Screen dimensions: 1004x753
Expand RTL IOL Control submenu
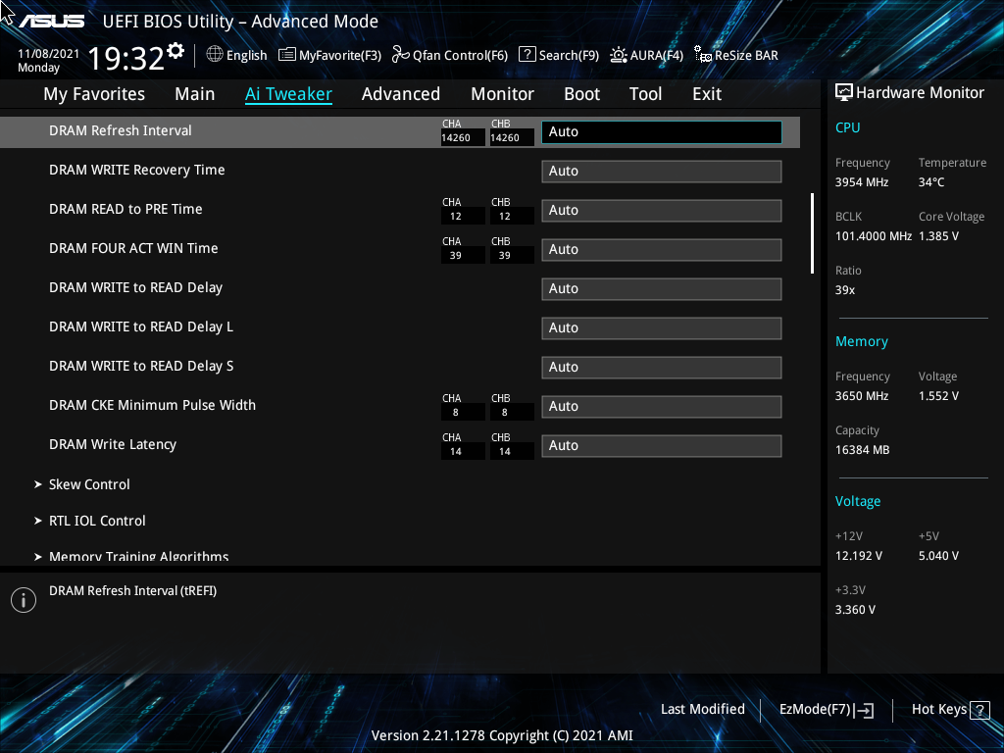pyautogui.click(x=97, y=522)
